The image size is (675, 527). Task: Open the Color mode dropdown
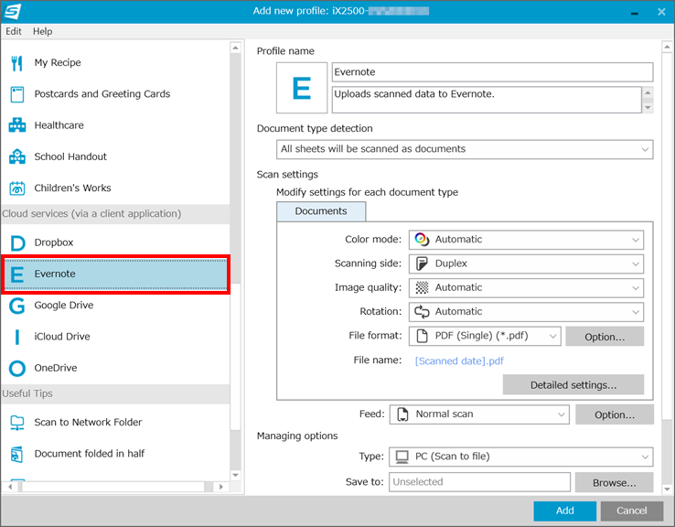click(526, 240)
